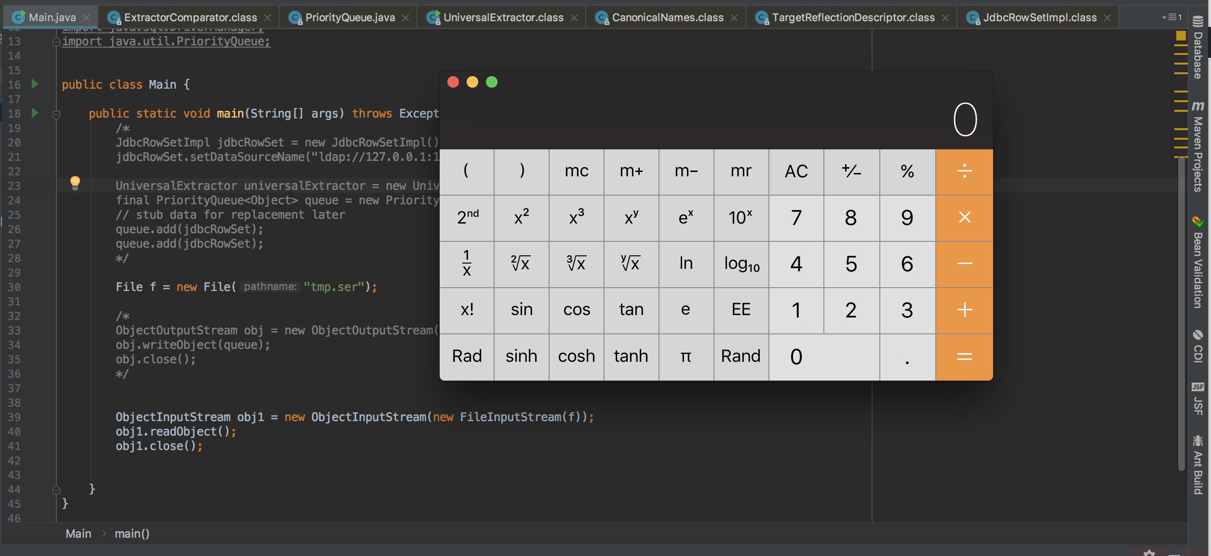Click the decimal point key on Calculator
This screenshot has width=1211, height=556.
(907, 357)
